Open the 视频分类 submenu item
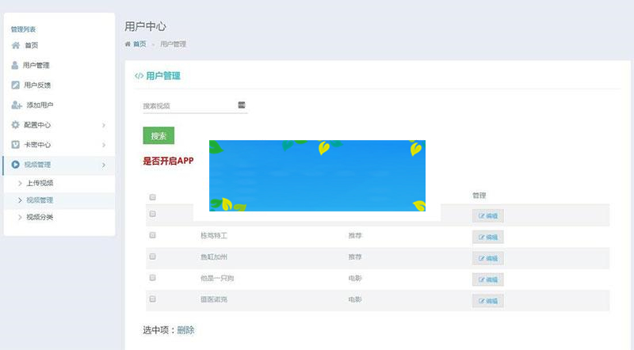 pos(40,217)
